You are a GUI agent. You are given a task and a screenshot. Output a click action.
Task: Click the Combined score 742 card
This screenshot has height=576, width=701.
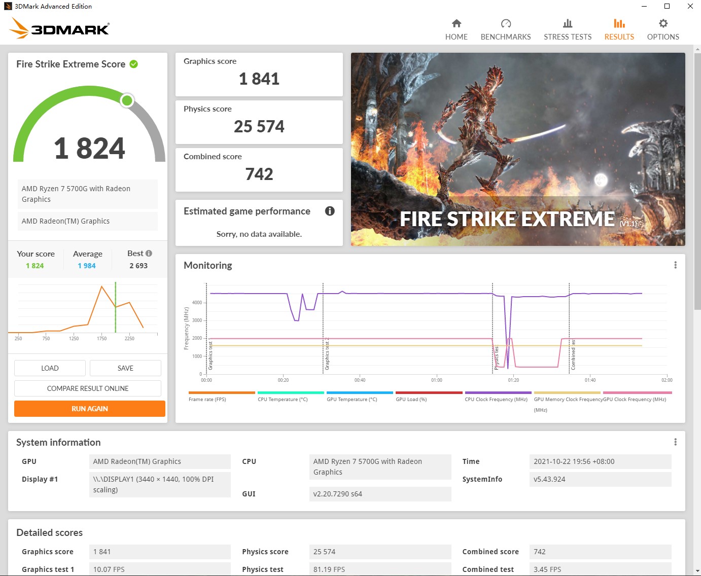(x=259, y=170)
